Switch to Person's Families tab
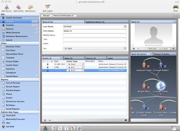Image resolution: width=180 pixels, height=131 pixels. pos(165,54)
